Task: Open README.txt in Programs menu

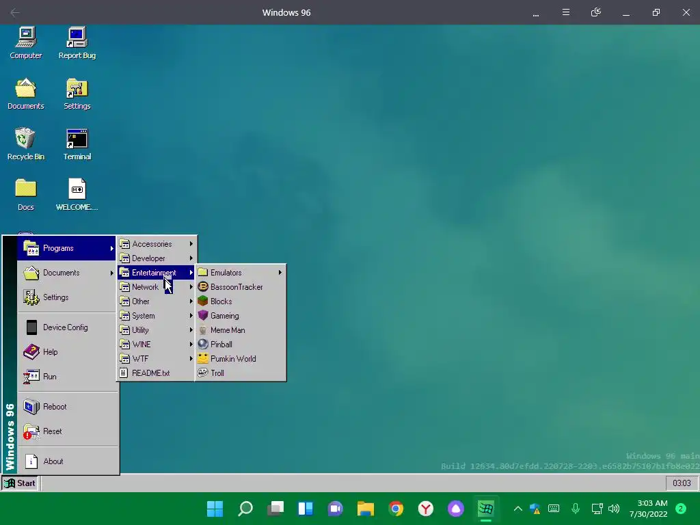Action: point(156,373)
